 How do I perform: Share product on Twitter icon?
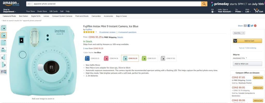[252, 26]
